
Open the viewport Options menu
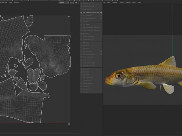(128, 3)
